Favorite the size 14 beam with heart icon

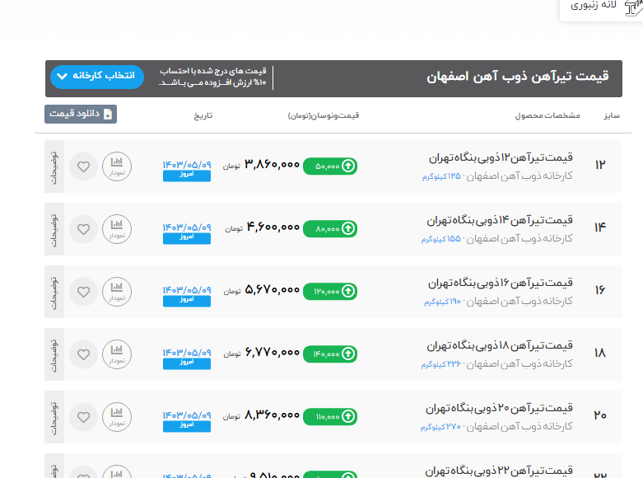click(83, 228)
